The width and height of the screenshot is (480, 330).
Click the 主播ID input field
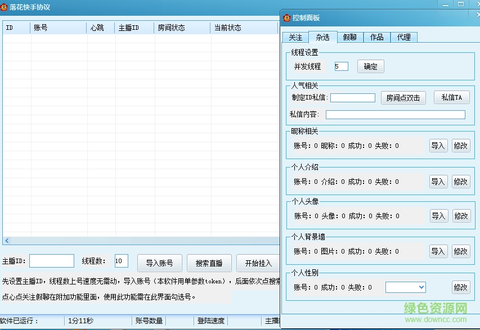[x=52, y=261]
